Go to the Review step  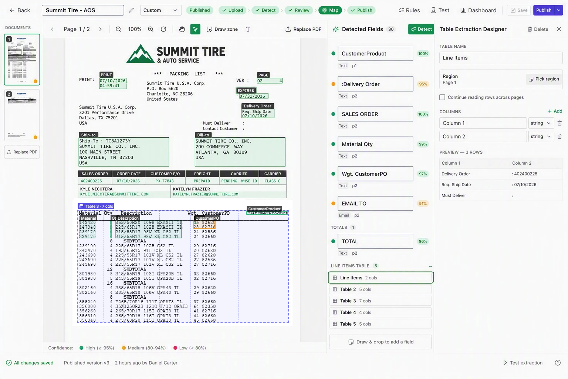299,10
